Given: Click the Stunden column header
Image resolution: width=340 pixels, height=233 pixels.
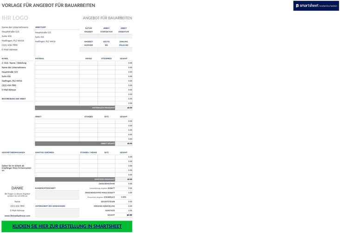Looking at the screenshot, I should 88,116.
